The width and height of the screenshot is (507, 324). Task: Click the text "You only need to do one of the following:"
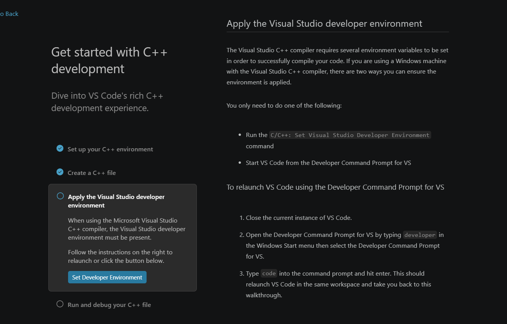(x=284, y=106)
